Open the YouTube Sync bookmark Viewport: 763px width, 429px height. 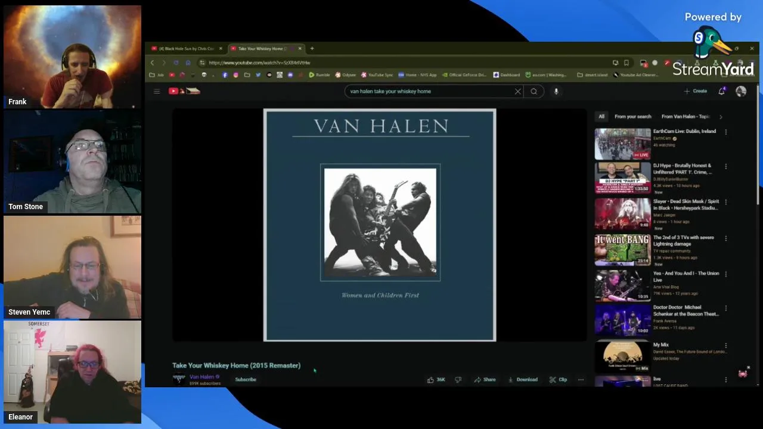pos(377,75)
